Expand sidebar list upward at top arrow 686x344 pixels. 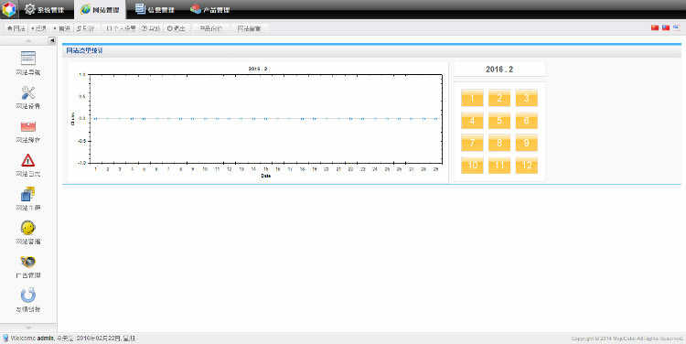(28, 40)
